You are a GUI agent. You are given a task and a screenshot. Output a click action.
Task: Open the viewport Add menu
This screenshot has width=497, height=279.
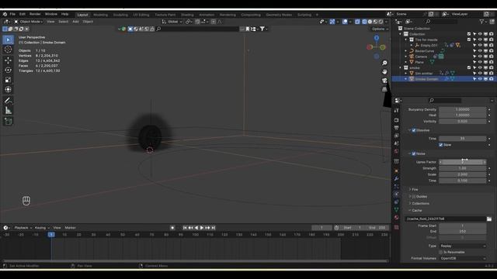point(75,22)
